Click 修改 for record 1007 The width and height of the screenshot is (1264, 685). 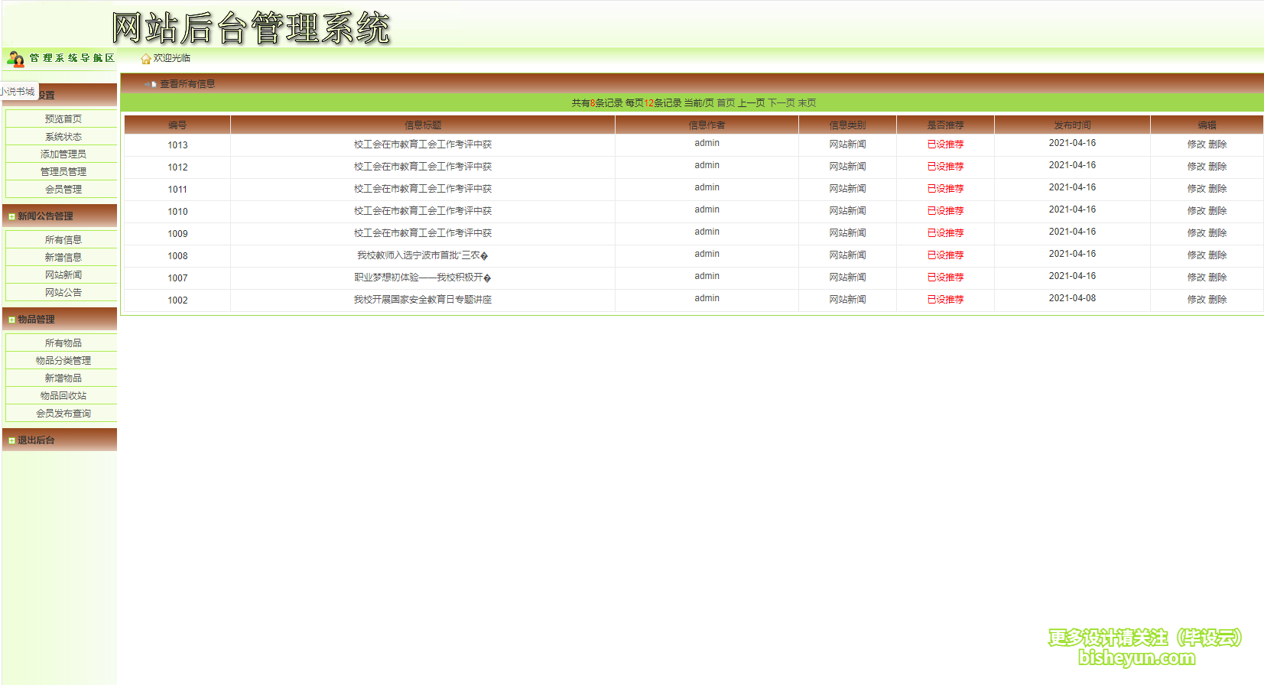click(1196, 277)
